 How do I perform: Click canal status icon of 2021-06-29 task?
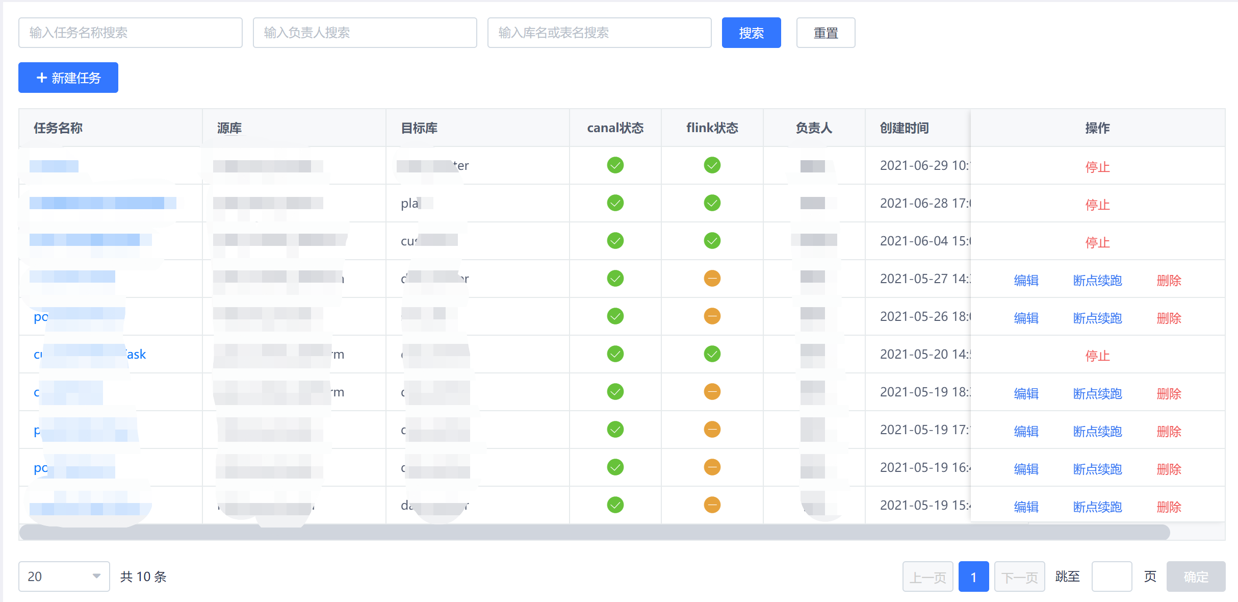click(615, 165)
